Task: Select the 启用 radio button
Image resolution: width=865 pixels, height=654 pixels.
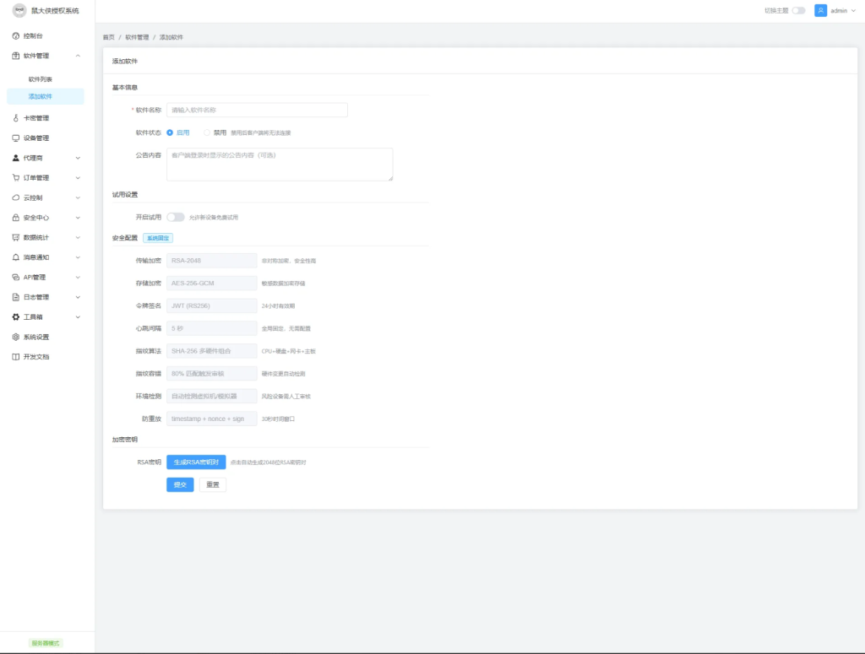Action: pyautogui.click(x=170, y=132)
